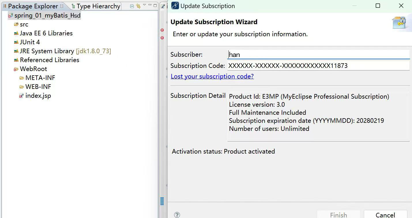The height and width of the screenshot is (218, 412).
Task: Select the index.jsp file
Action: 38,96
